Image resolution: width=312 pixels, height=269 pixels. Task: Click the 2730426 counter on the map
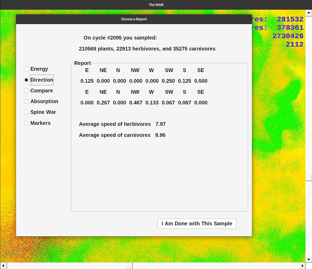tap(288, 36)
